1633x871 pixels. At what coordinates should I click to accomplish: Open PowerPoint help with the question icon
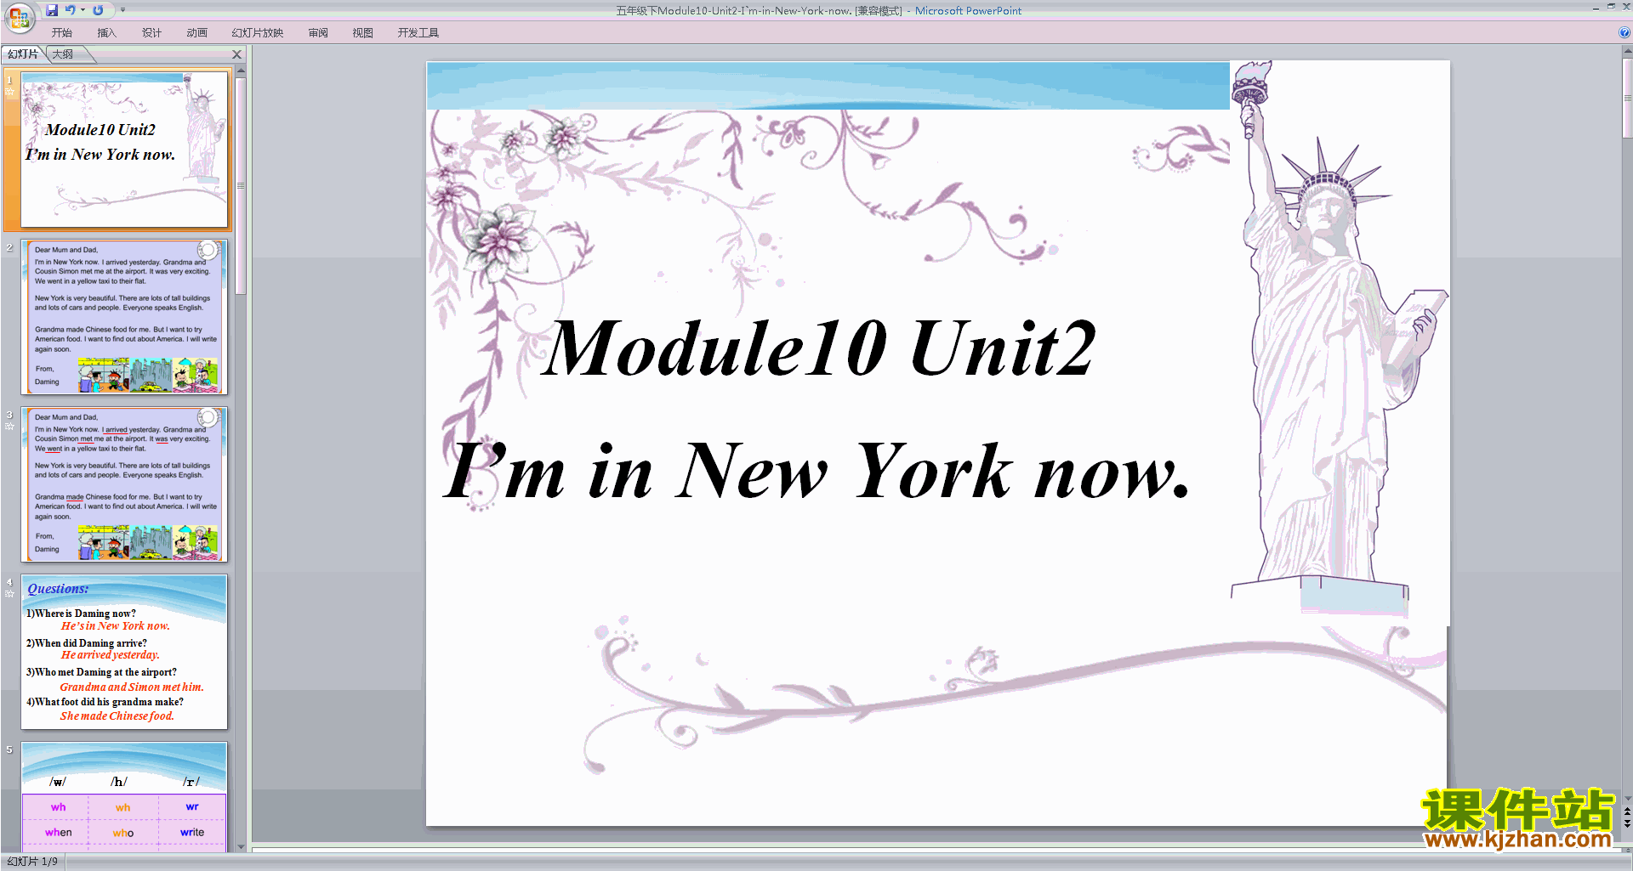tap(1624, 33)
